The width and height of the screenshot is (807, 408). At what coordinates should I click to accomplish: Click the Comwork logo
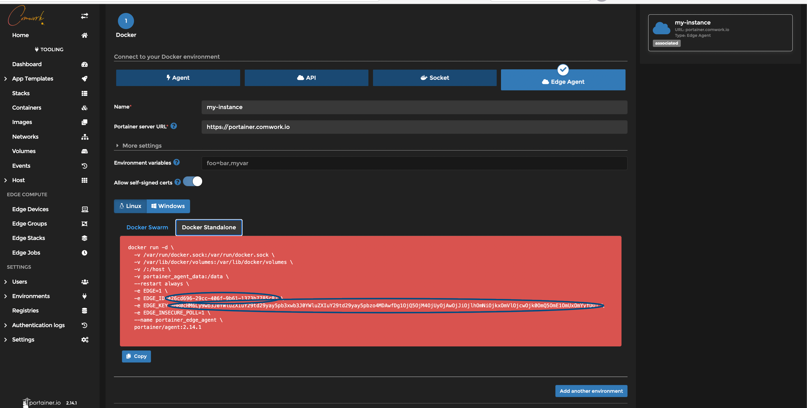(26, 16)
